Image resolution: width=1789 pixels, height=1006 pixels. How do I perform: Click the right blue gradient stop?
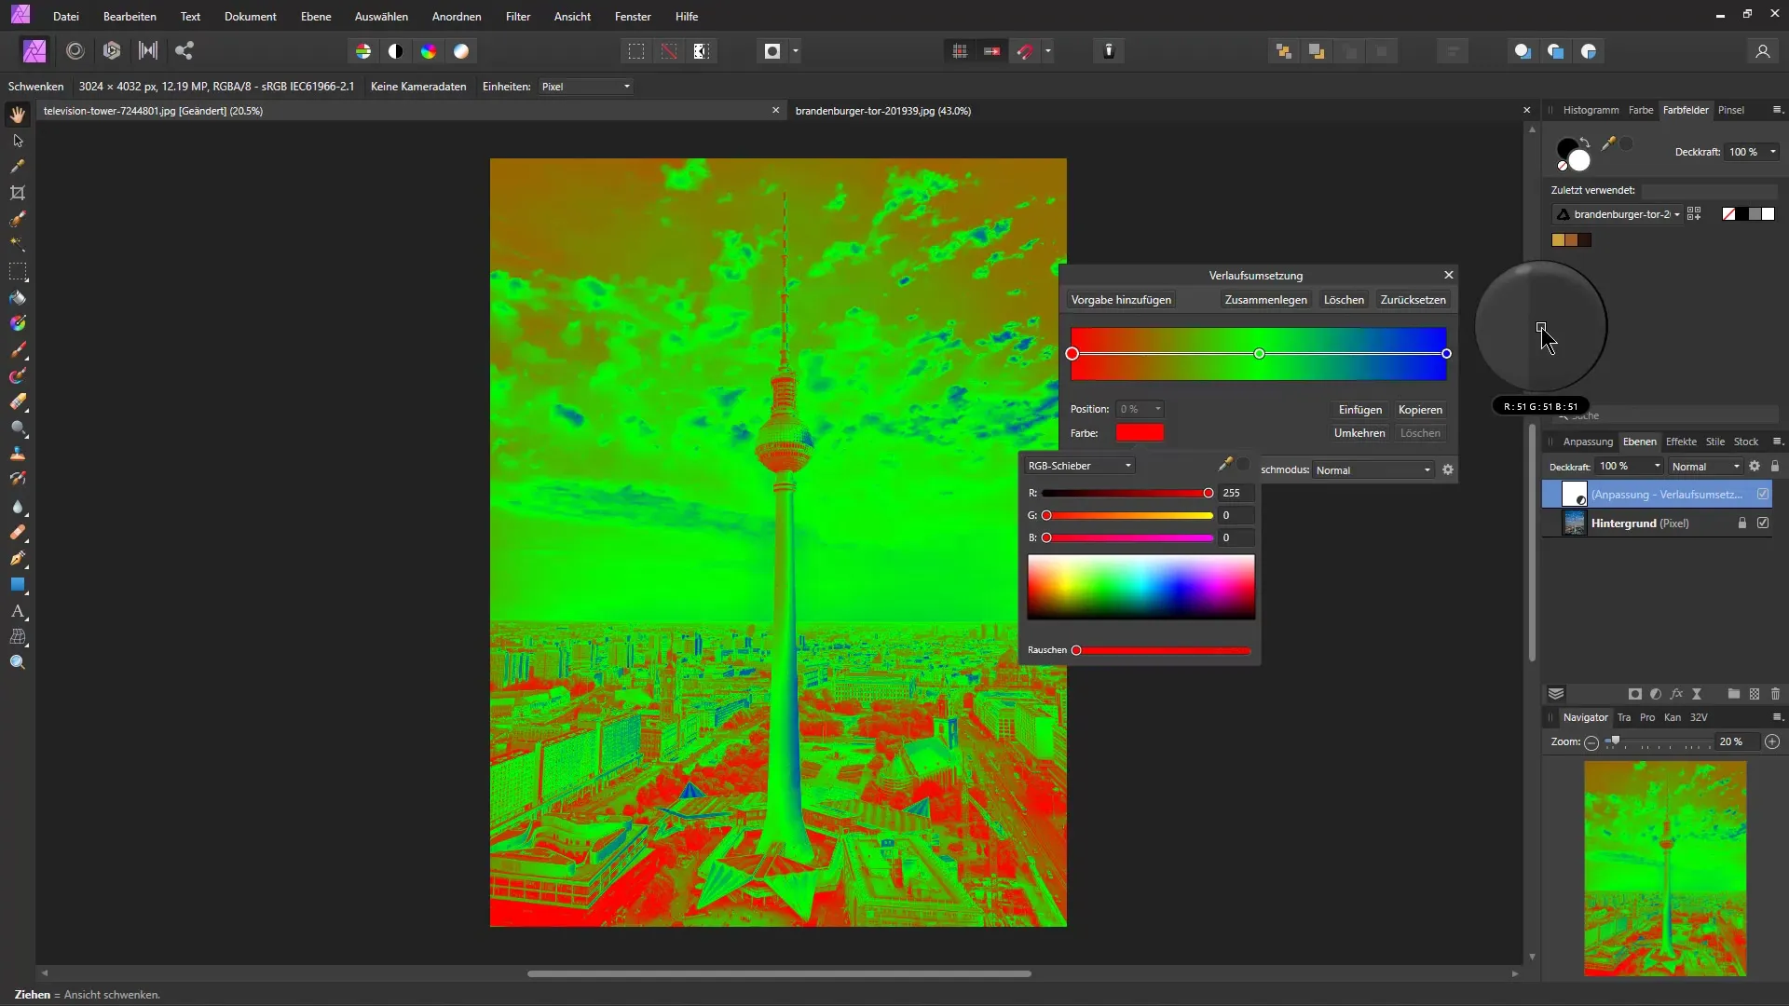pos(1446,354)
